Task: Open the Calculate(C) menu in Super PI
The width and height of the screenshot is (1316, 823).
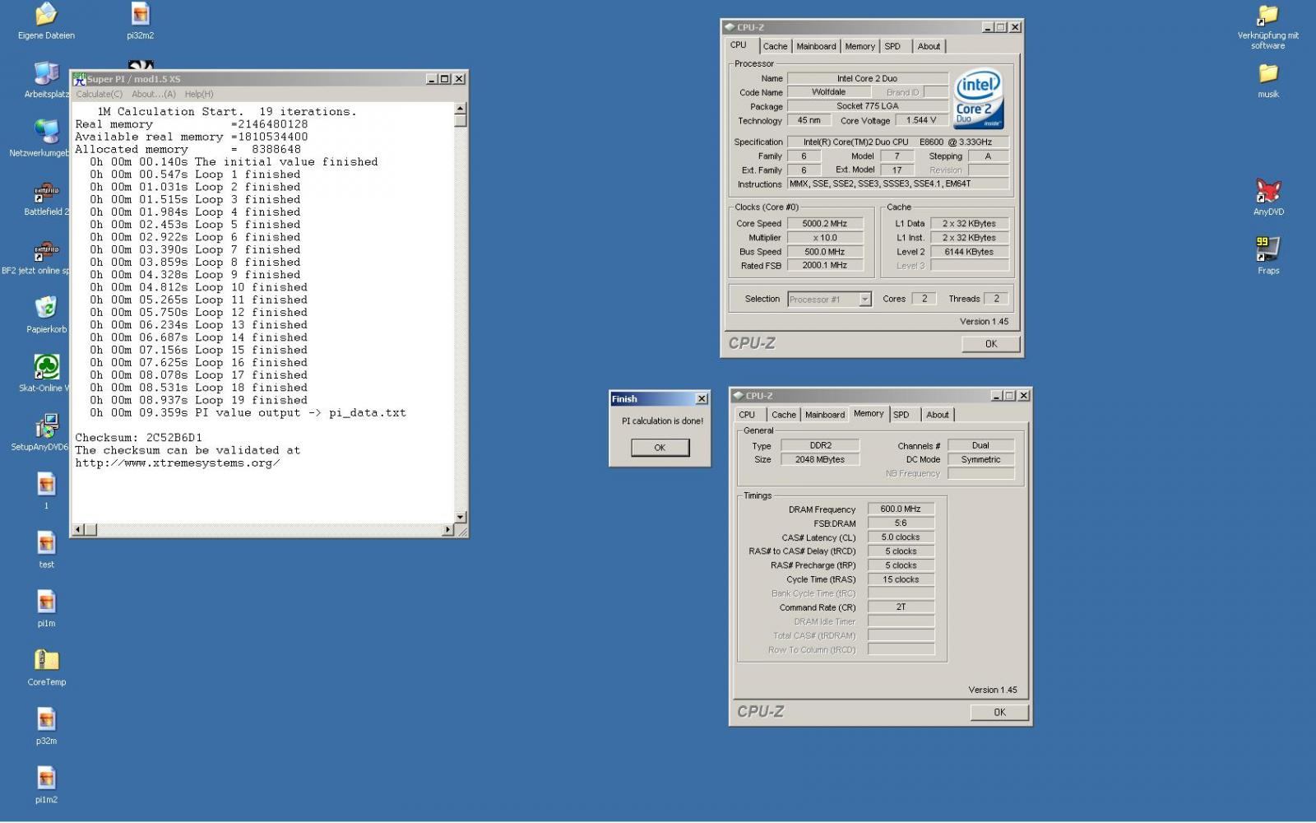Action: (x=99, y=94)
